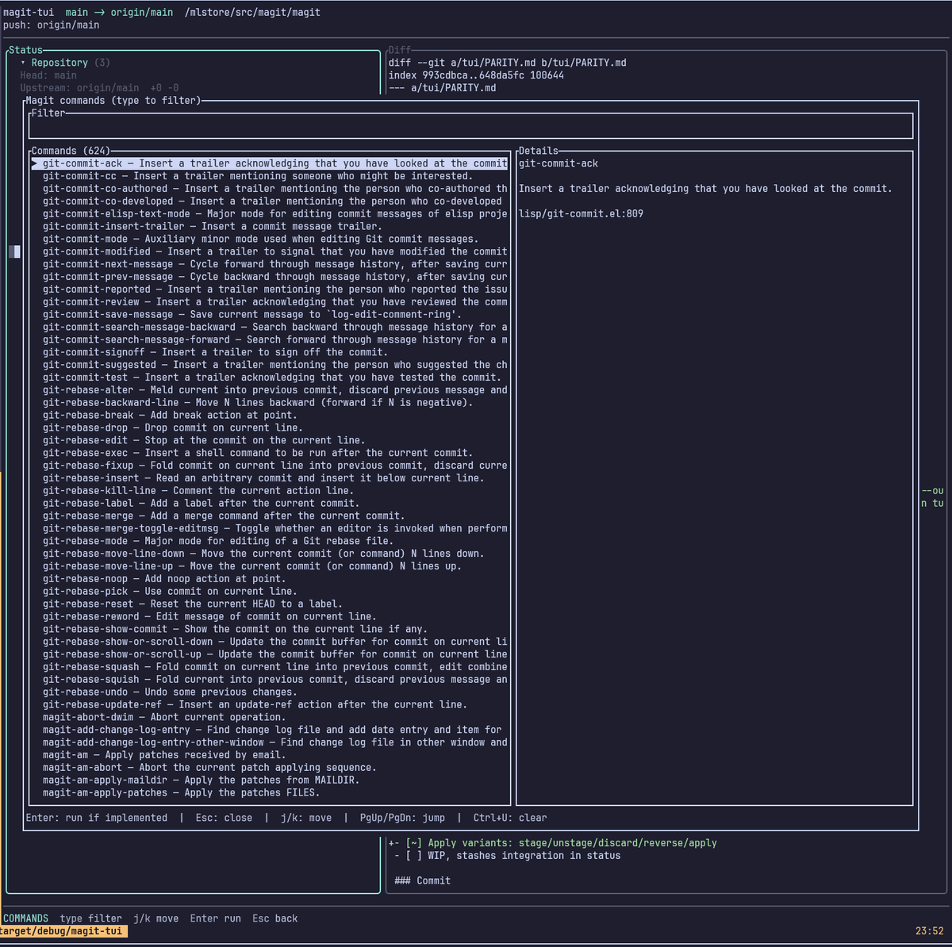952x947 pixels.
Task: Open lisp/git-commit.el:809 source reference
Action: 582,214
